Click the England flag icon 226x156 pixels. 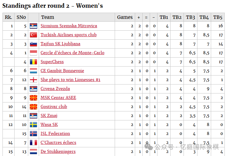[33, 80]
